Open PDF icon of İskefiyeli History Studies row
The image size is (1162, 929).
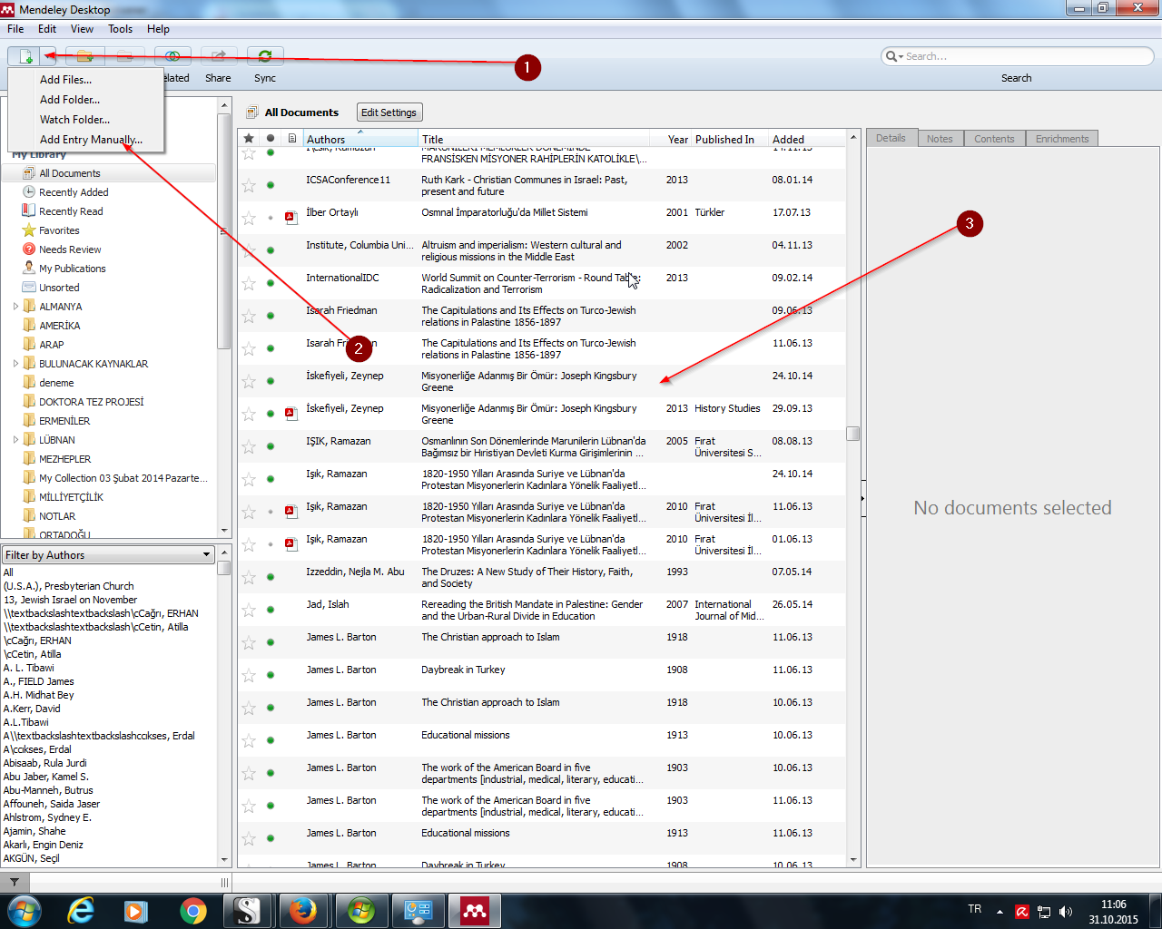290,414
